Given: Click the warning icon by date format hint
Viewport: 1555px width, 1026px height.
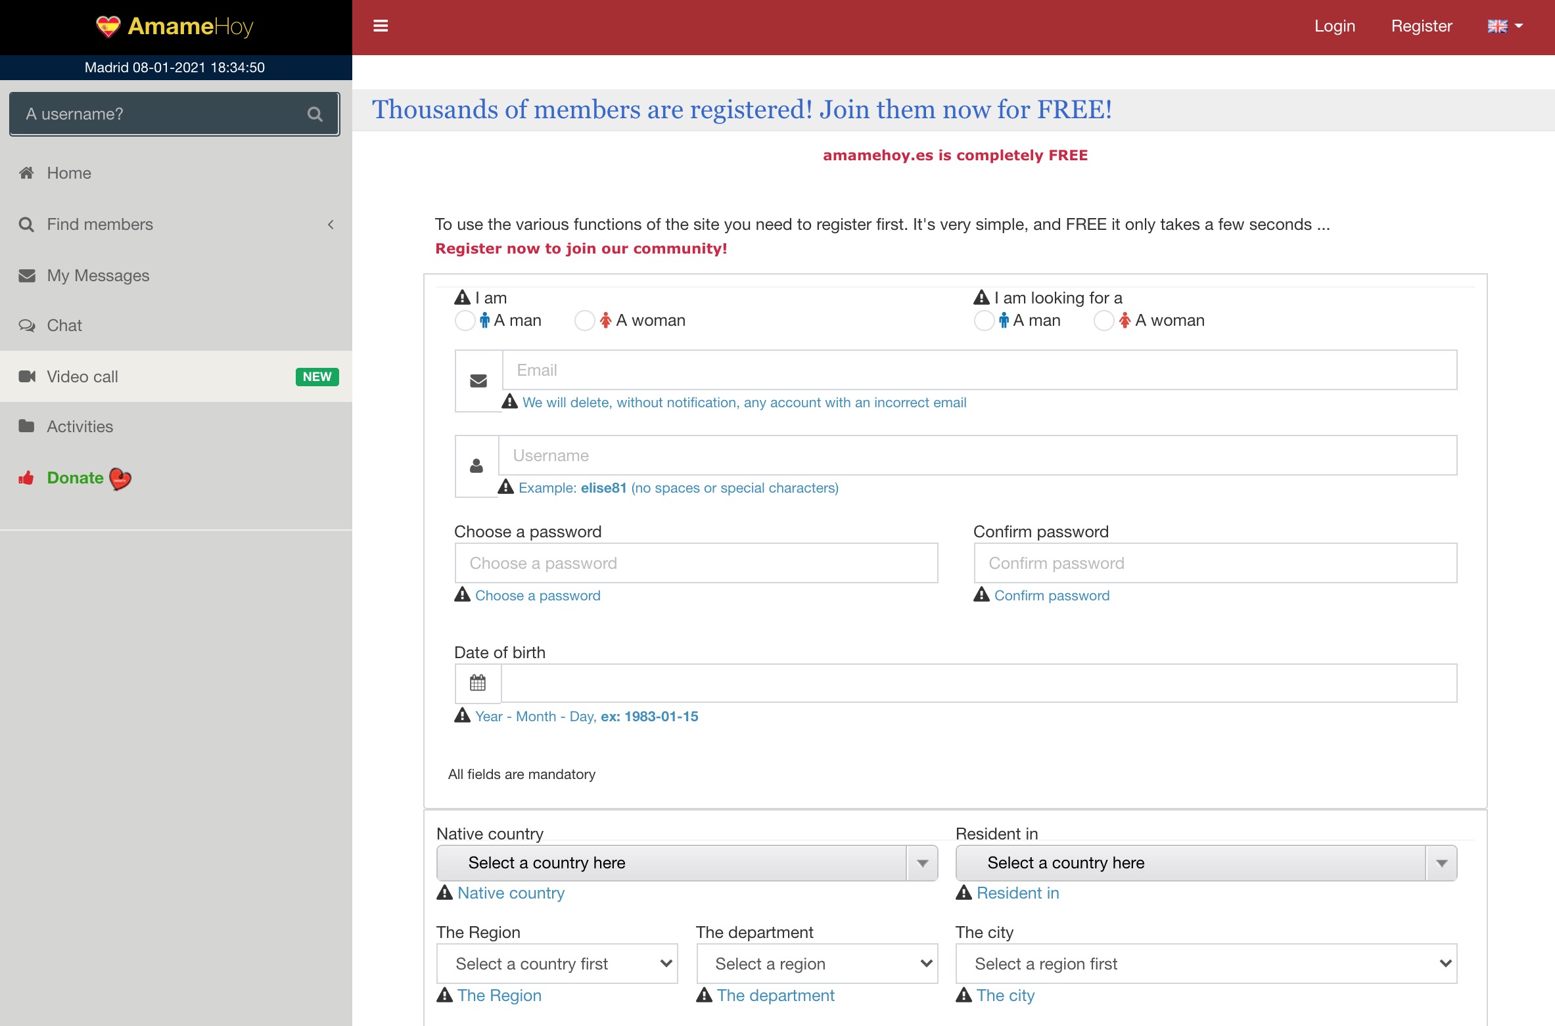Looking at the screenshot, I should [463, 715].
